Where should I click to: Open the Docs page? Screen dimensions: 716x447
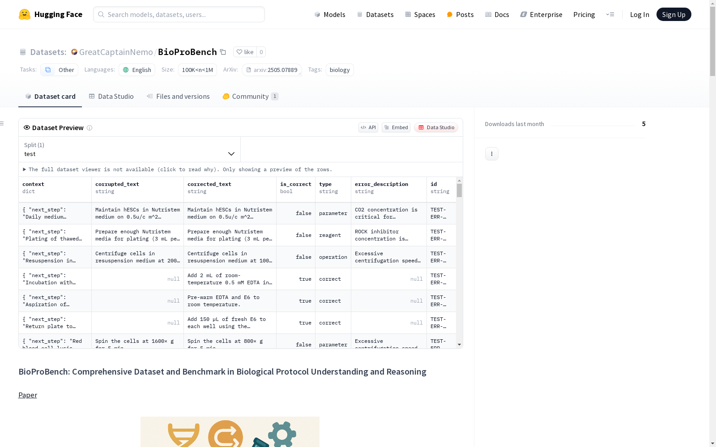coord(497,14)
